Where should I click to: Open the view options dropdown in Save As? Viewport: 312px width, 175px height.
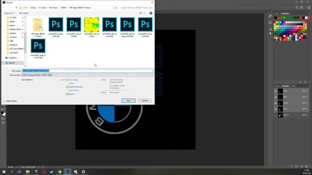pos(144,13)
